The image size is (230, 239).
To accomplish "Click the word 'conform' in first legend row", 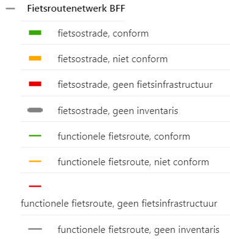I will pyautogui.click(x=131, y=34).
